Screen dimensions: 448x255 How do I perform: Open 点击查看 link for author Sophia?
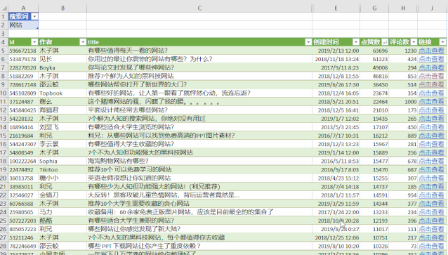coord(431,162)
